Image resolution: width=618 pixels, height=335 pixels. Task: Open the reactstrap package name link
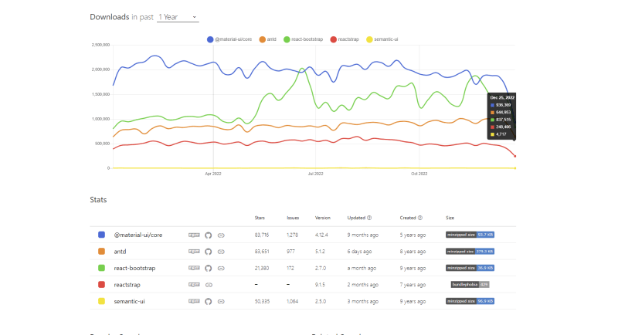[127, 285]
